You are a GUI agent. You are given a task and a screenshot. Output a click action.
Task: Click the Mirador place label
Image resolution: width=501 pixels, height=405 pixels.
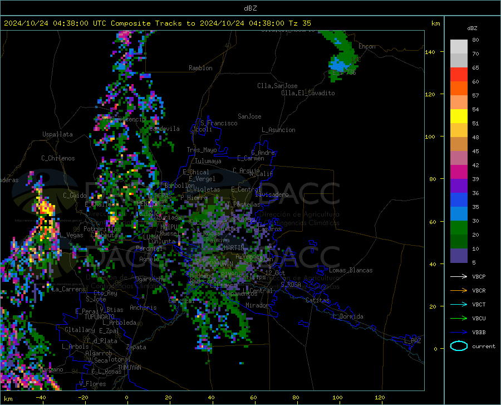click(257, 305)
